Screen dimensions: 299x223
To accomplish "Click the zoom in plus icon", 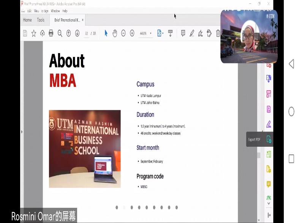I will [132, 33].
